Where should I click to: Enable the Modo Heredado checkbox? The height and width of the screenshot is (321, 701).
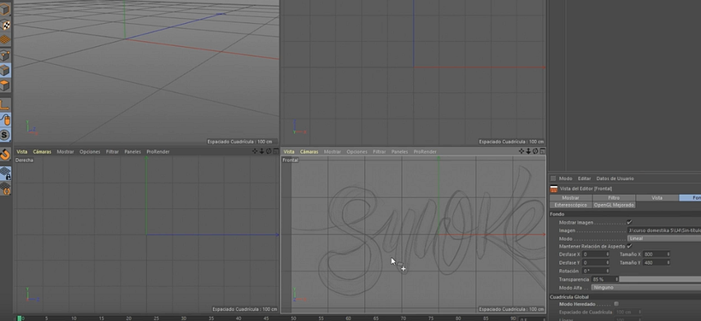pyautogui.click(x=616, y=304)
